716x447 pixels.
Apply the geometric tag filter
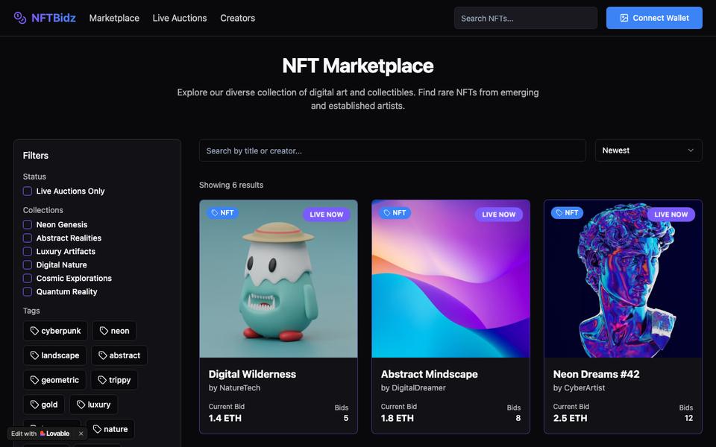pyautogui.click(x=54, y=380)
